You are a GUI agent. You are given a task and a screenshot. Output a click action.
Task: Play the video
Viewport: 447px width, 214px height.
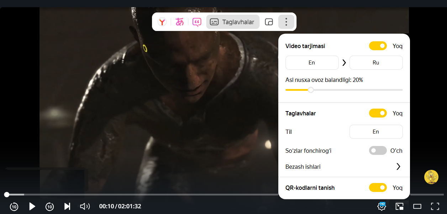click(32, 206)
